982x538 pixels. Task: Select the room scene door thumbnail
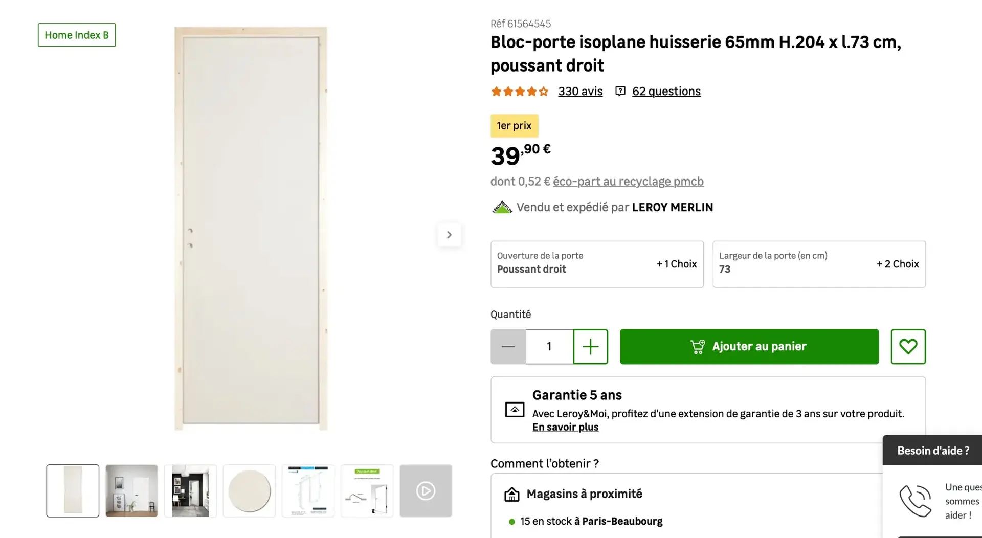tap(131, 490)
